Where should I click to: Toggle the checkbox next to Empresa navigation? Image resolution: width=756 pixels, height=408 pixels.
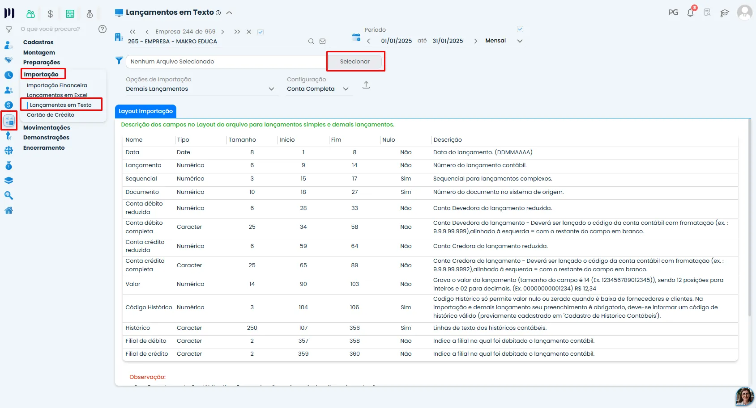[x=261, y=32]
